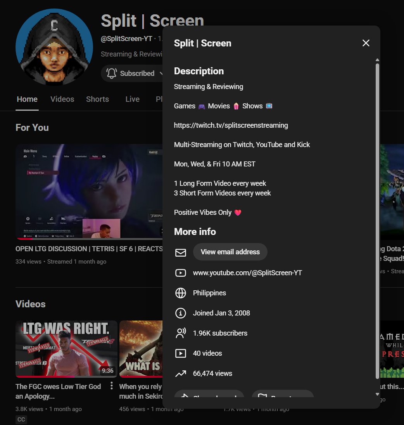
Task: Click the twitch.tv/splitscreenstreaming URL text
Action: pyautogui.click(x=231, y=125)
